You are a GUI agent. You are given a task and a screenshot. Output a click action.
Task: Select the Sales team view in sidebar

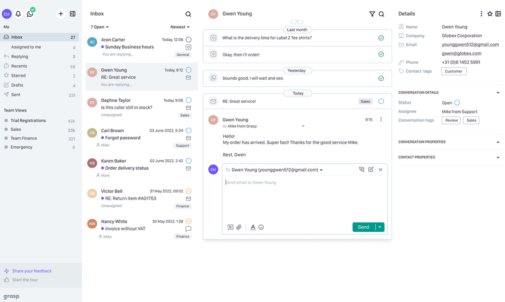coord(16,129)
